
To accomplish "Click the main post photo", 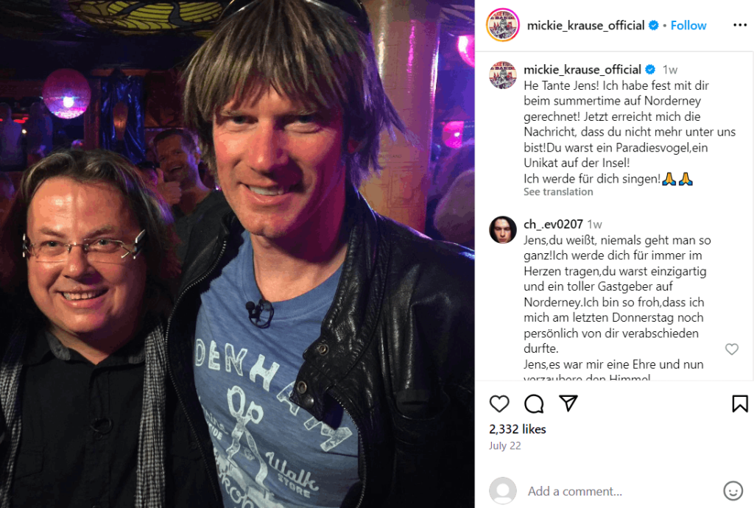I will pyautogui.click(x=237, y=254).
